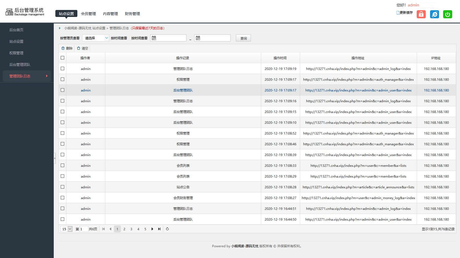Image resolution: width=460 pixels, height=258 pixels.
Task: Go to the last page arrow
Action: tap(159, 229)
